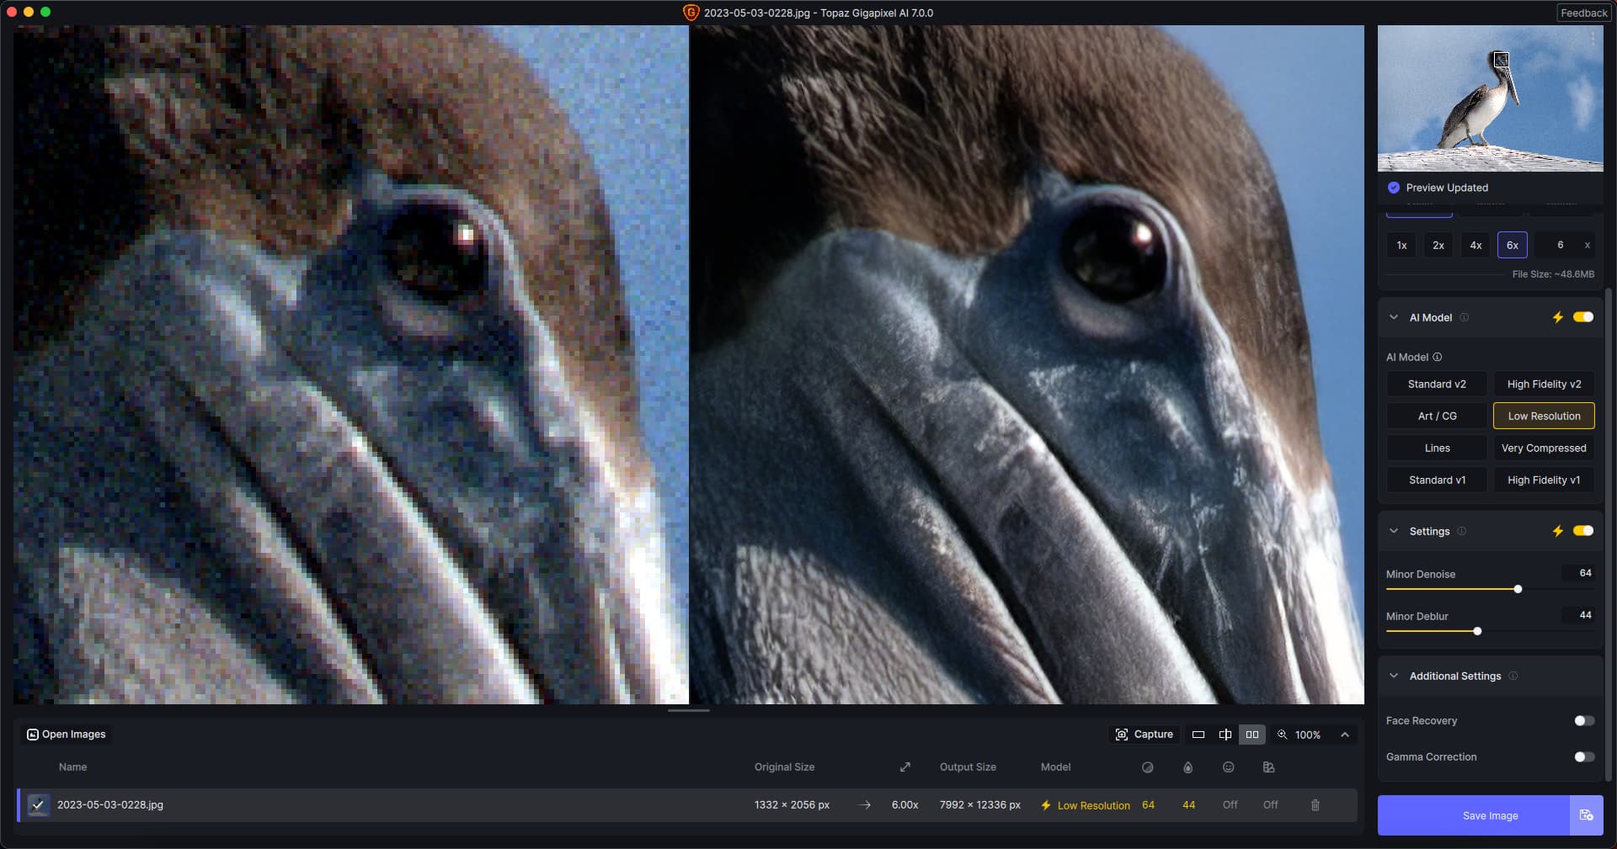This screenshot has width=1617, height=849.
Task: Switch to split view layout
Action: 1225,735
